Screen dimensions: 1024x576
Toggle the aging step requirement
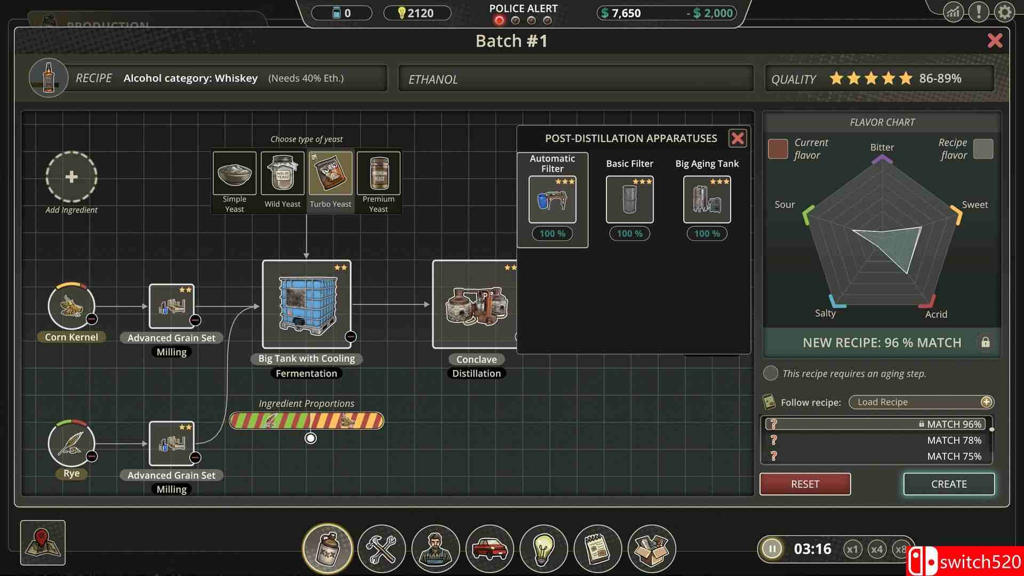pyautogui.click(x=771, y=373)
